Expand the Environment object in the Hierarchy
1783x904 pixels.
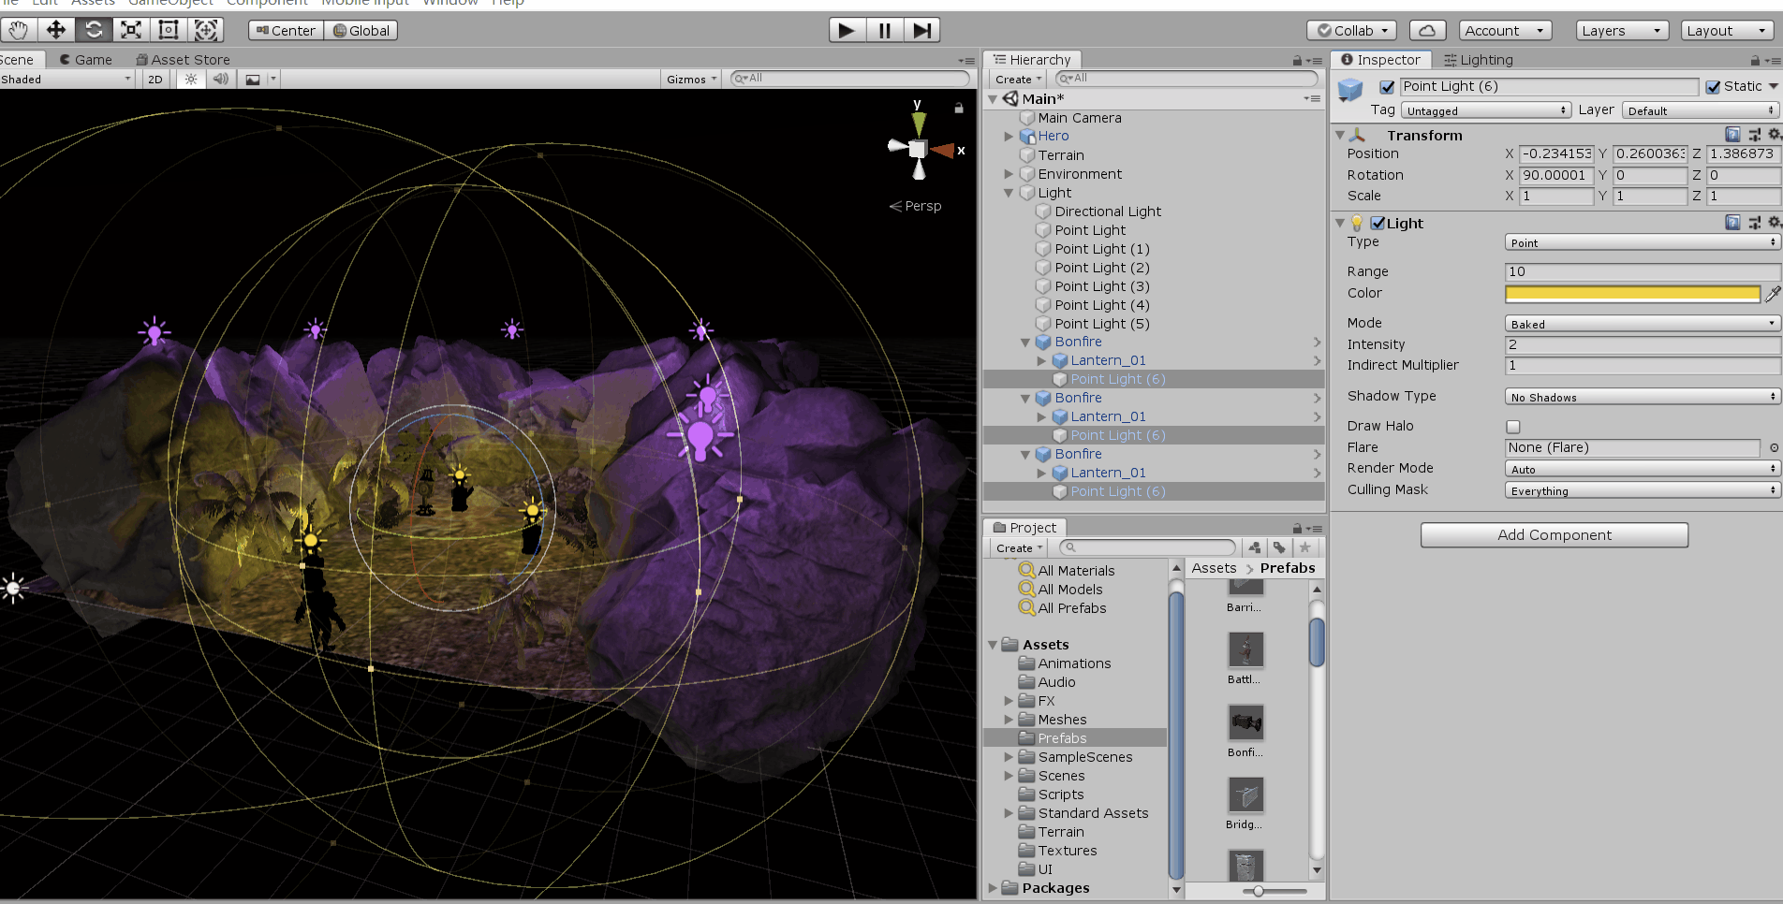point(1009,174)
